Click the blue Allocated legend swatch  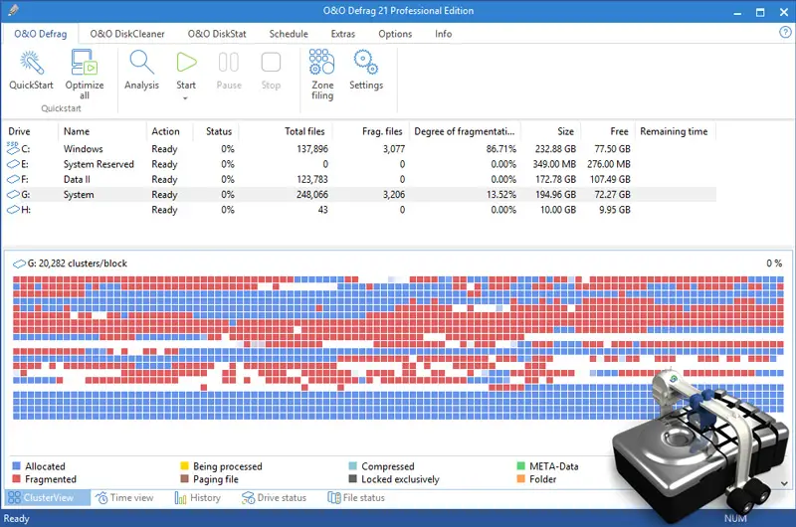16,465
